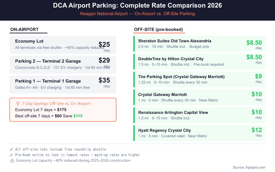Select the Economy Lot title
The height and width of the screenshot is (172, 275).
click(x=29, y=41)
